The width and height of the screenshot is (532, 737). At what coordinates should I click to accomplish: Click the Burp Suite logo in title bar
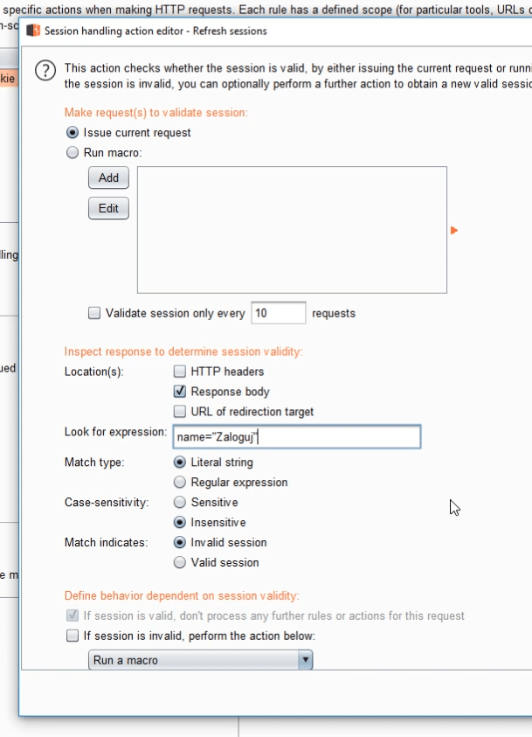click(x=33, y=31)
